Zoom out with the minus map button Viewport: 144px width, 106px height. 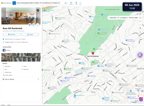[140, 25]
